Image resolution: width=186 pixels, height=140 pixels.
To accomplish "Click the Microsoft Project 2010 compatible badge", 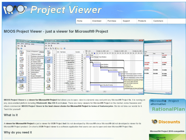I will click(x=167, y=137).
